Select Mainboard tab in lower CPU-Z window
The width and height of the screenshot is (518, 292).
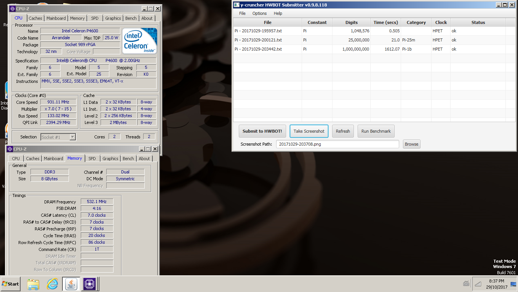coord(53,159)
